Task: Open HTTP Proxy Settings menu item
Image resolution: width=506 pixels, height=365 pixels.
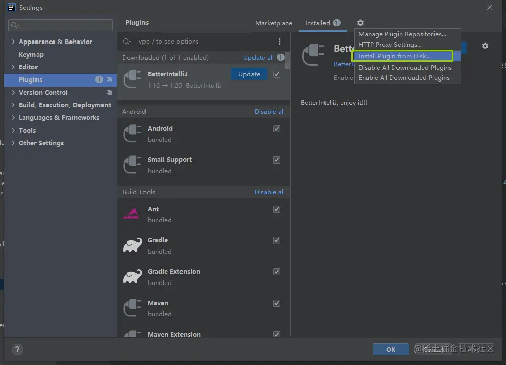Action: coord(408,45)
